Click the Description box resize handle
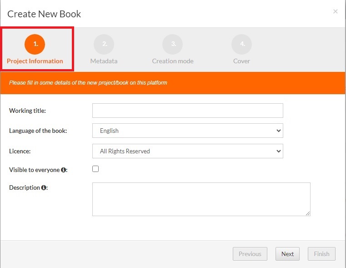The width and height of the screenshot is (346, 268). [x=308, y=213]
